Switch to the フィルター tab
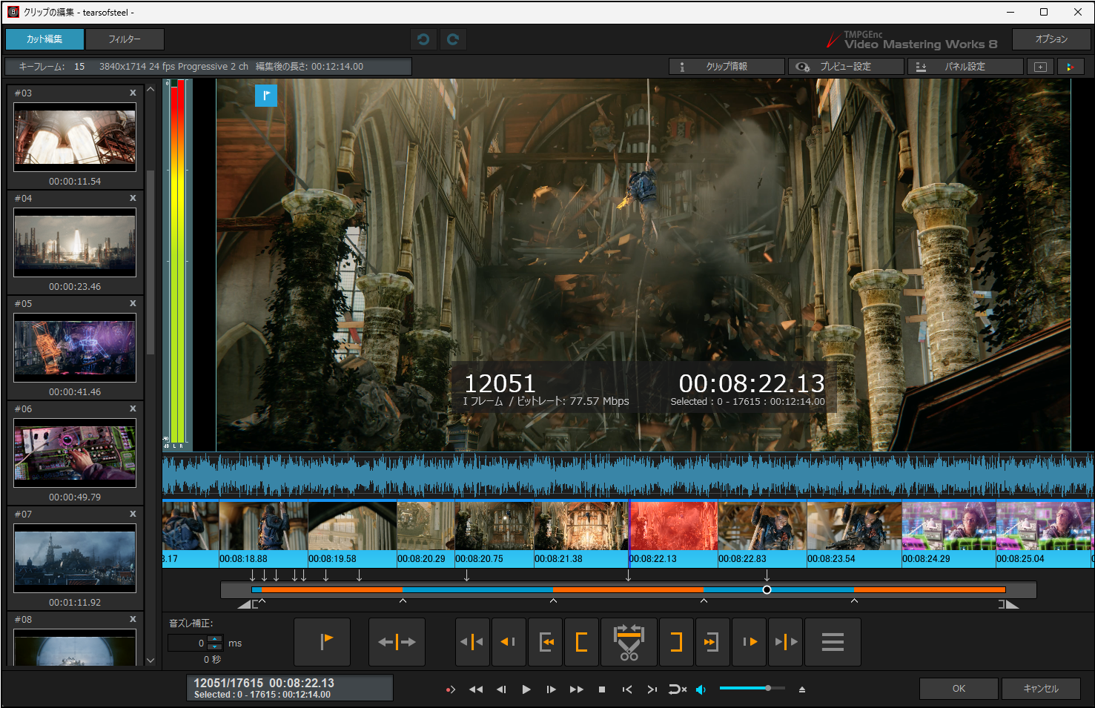The width and height of the screenshot is (1095, 708). [x=125, y=39]
